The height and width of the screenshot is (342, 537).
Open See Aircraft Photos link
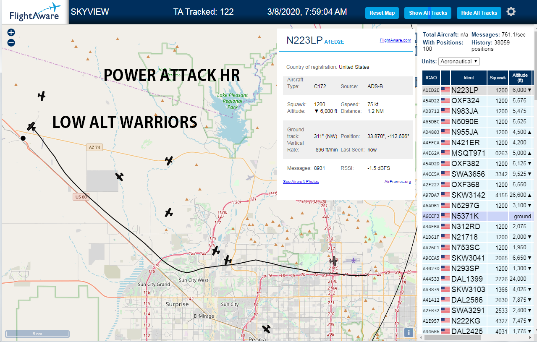coord(301,182)
